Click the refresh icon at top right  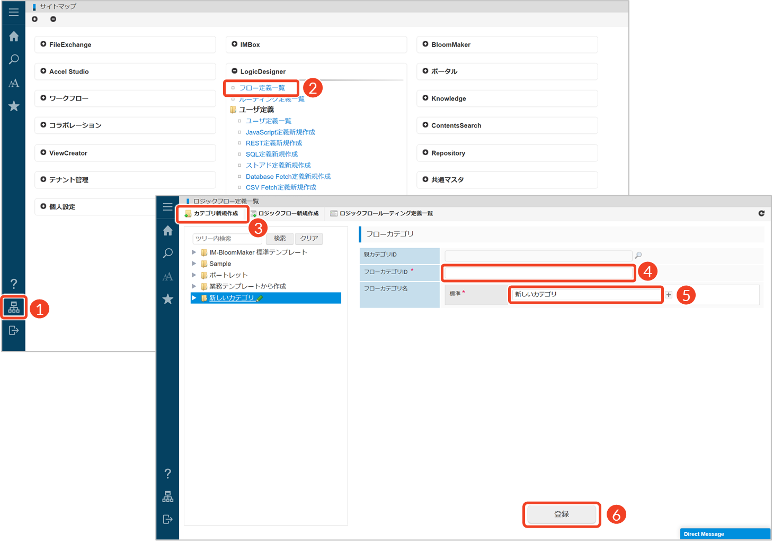[761, 213]
